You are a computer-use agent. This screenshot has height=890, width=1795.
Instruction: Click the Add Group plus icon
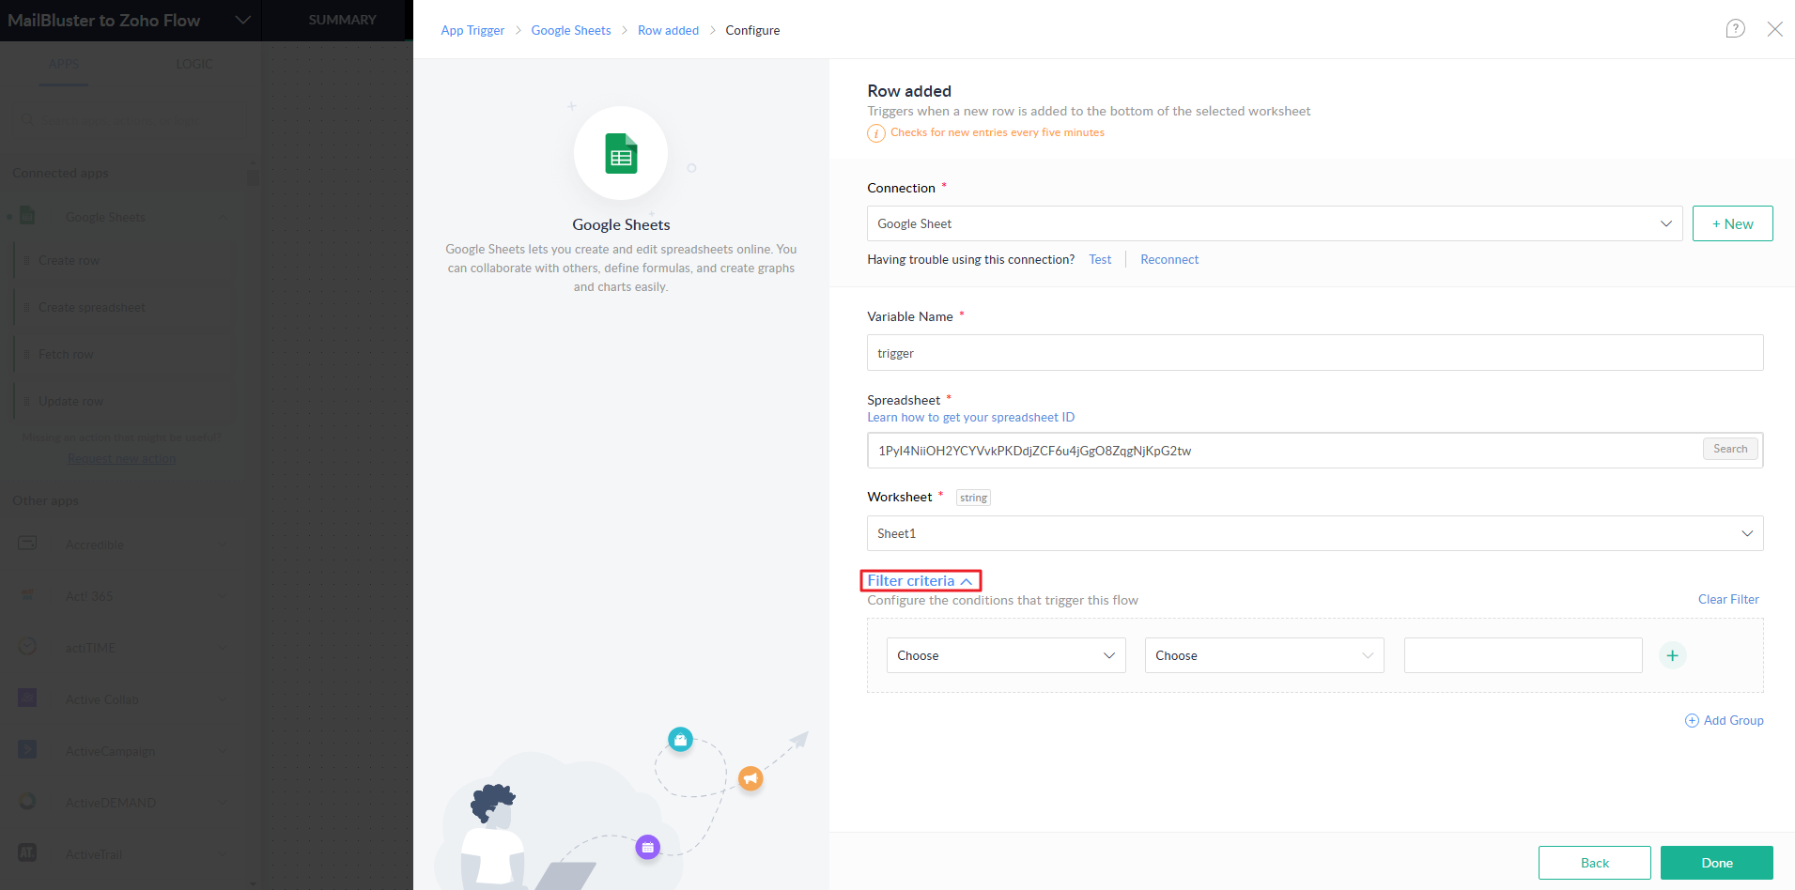[x=1692, y=720]
